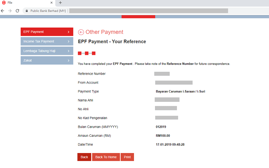Click the No Kad Pengenalan label
This screenshot has height=168, width=269.
(x=92, y=118)
